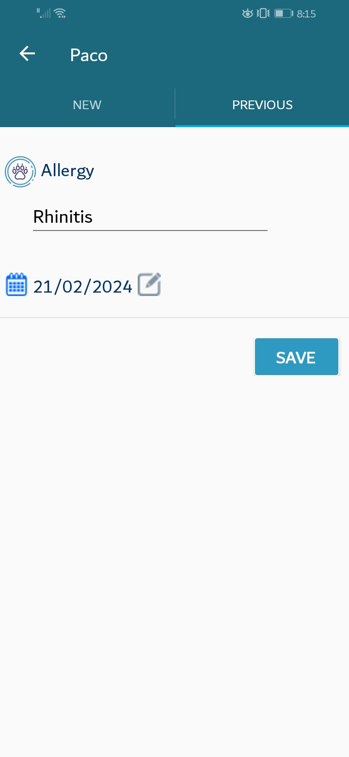Switch to the NEW tab
Image resolution: width=349 pixels, height=757 pixels.
point(87,105)
